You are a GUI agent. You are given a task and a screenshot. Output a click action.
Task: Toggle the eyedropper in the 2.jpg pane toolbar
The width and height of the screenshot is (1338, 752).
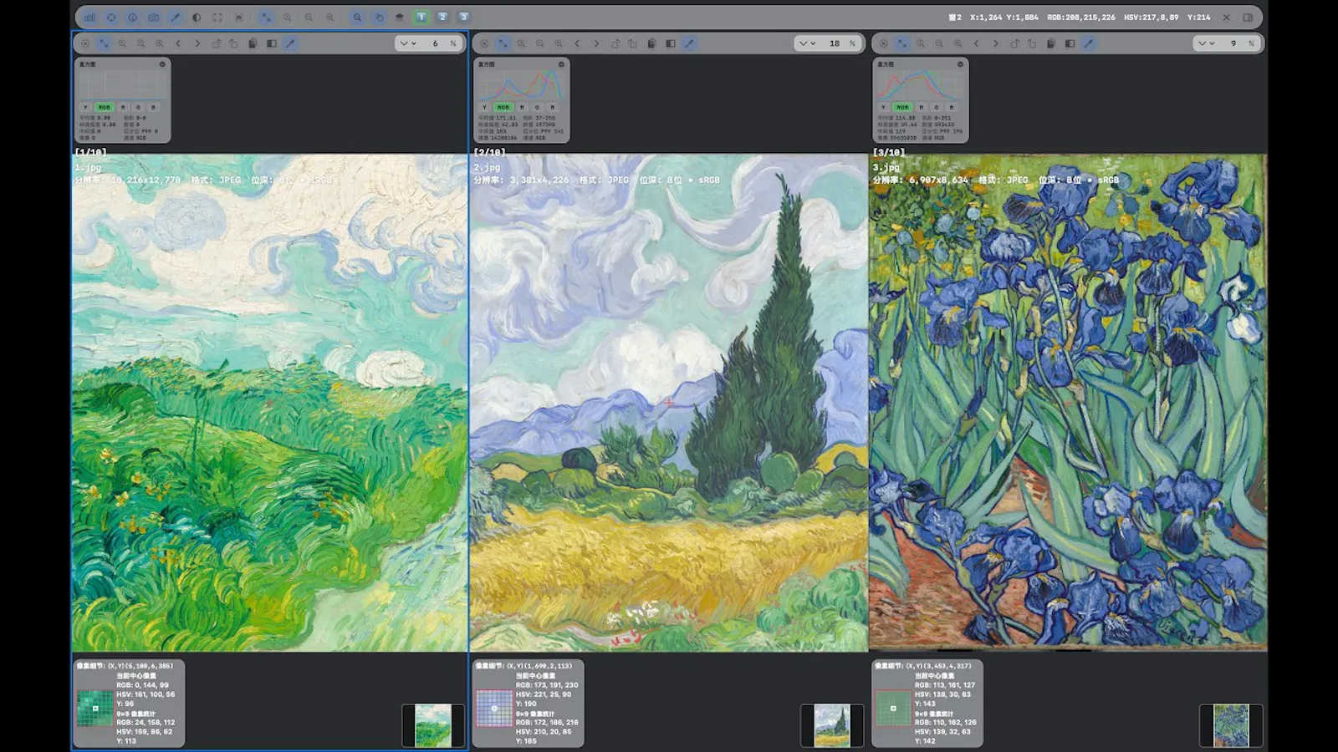(689, 43)
